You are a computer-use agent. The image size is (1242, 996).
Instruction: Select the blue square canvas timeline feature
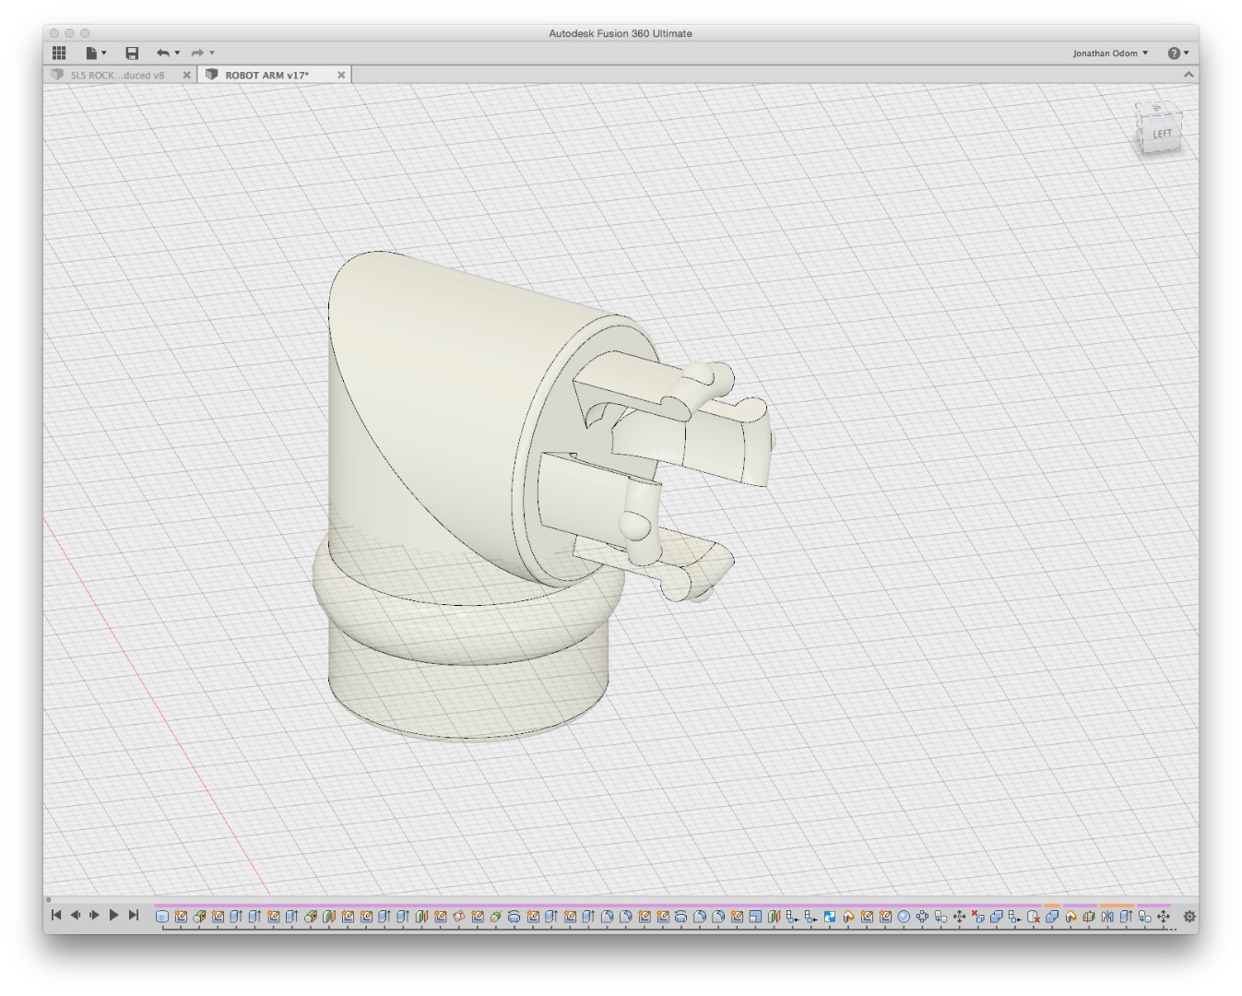click(x=830, y=916)
